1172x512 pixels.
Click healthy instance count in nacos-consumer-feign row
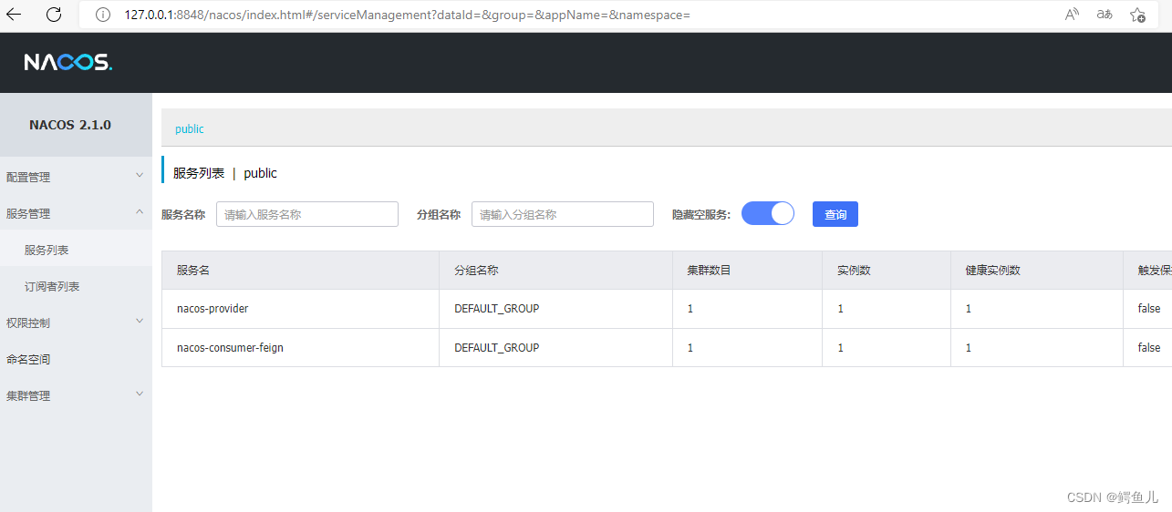click(x=969, y=348)
